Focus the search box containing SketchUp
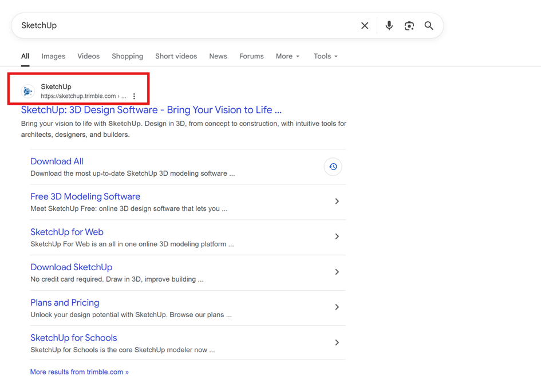Screen dimensions: 541x387 (x=183, y=26)
